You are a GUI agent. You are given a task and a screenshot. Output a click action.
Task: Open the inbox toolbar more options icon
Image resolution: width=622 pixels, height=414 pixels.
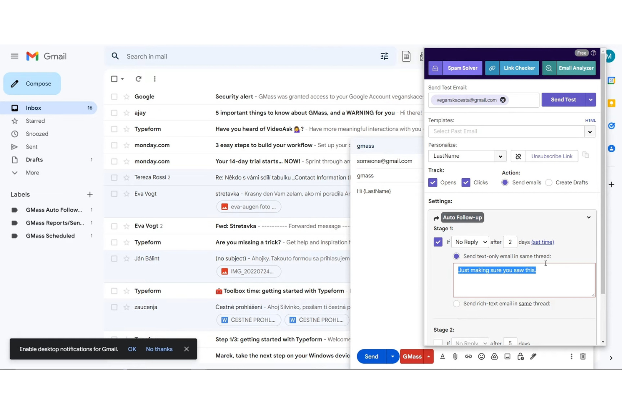coord(155,79)
